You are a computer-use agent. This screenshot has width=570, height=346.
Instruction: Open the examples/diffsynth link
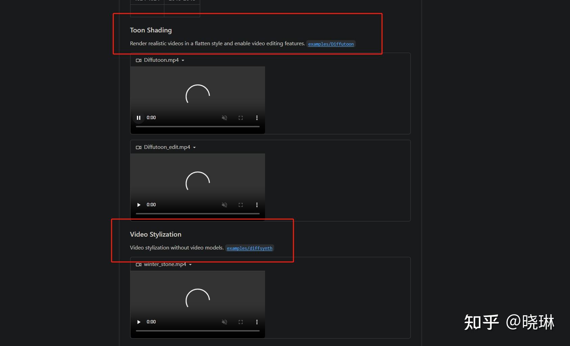click(x=250, y=248)
